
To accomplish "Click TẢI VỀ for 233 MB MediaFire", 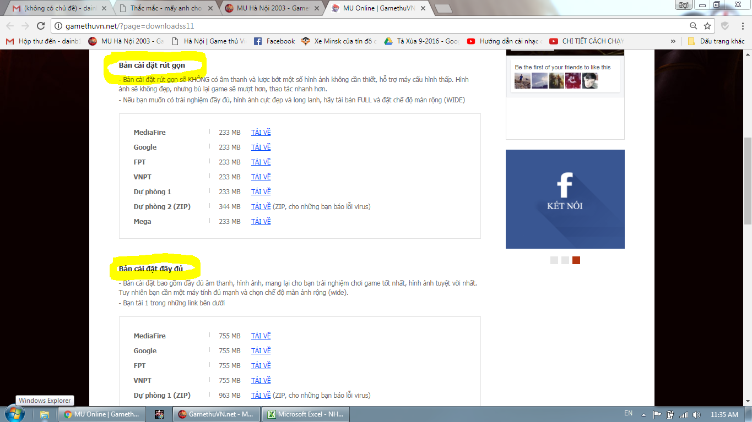I will coord(261,133).
